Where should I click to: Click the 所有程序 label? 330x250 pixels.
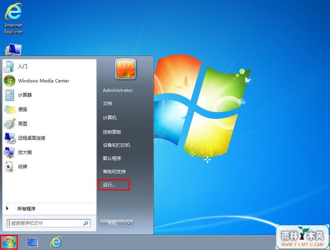click(26, 209)
